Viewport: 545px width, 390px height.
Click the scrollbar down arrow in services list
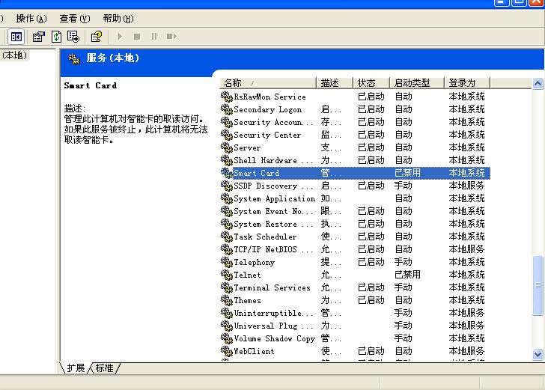click(x=538, y=354)
